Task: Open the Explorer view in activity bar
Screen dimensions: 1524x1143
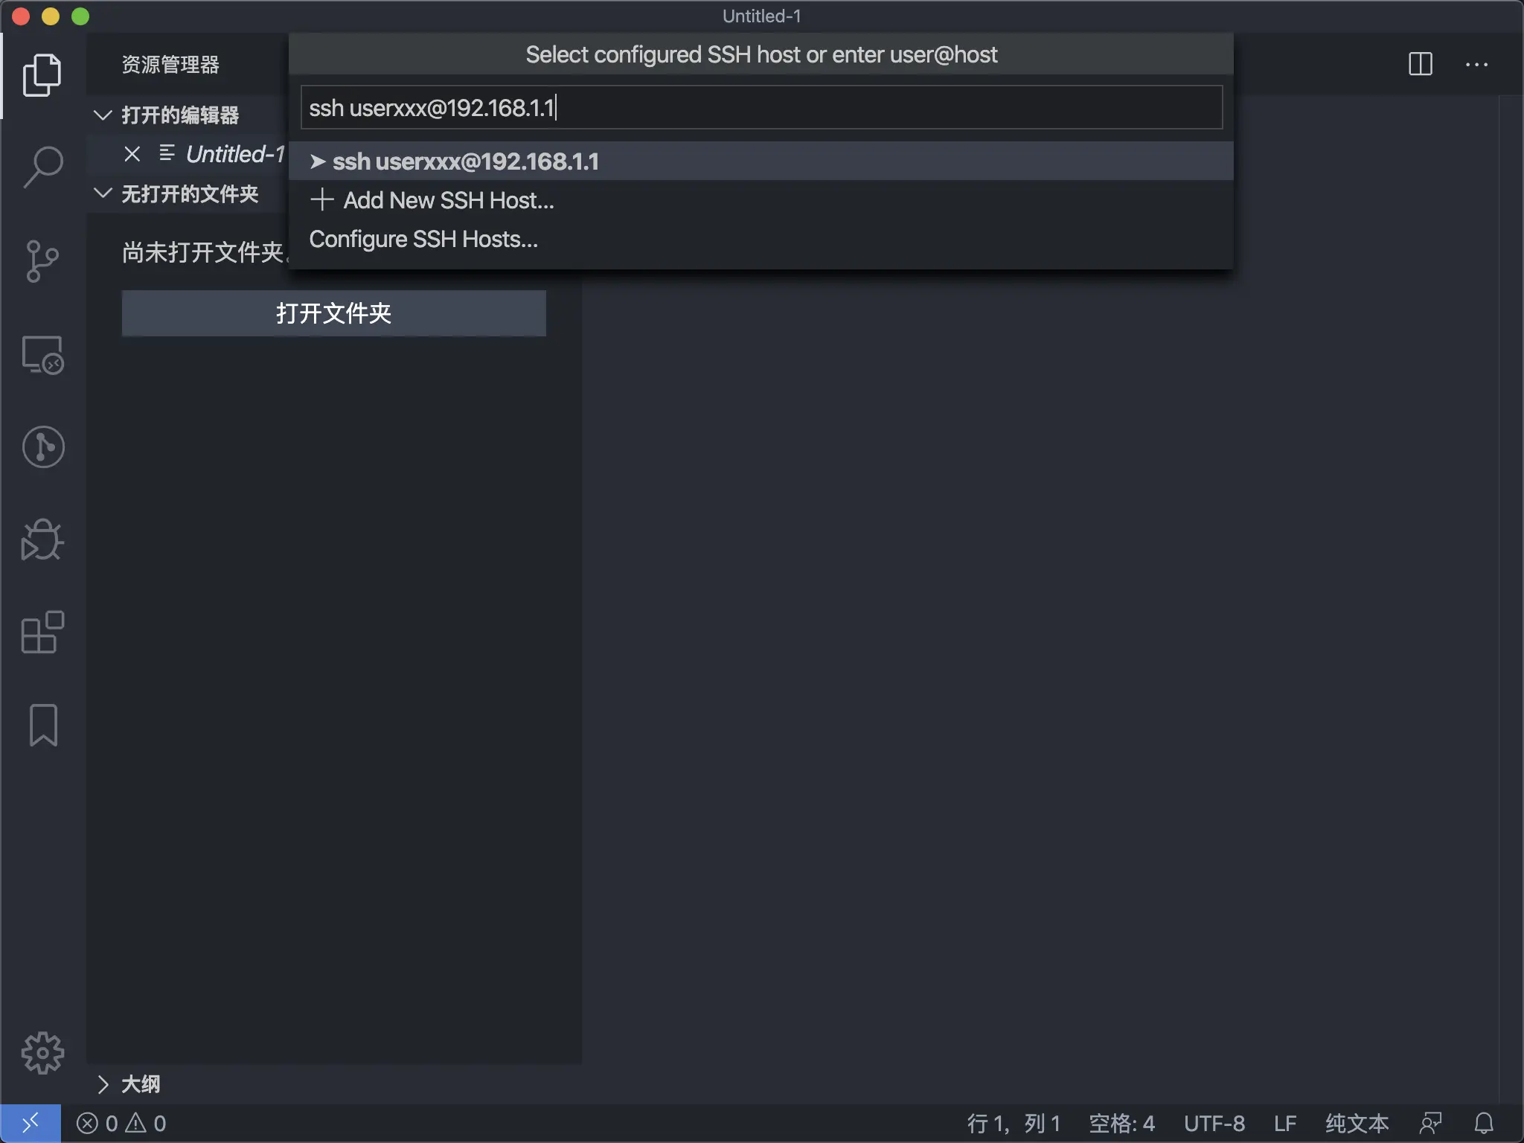Action: tap(42, 75)
